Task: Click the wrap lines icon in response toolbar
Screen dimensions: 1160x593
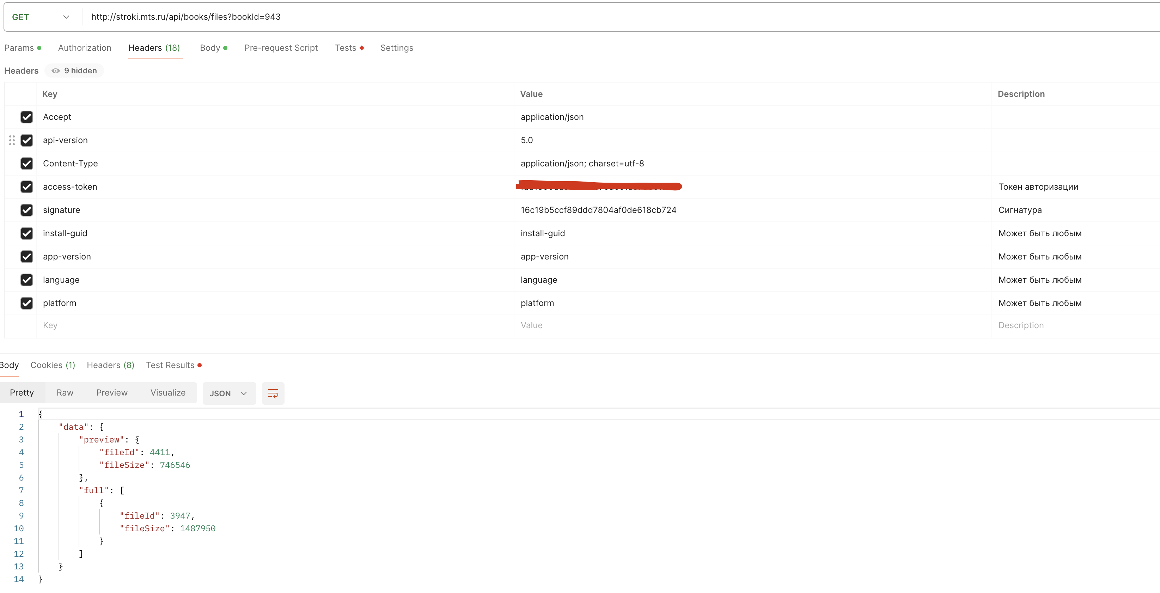Action: pyautogui.click(x=273, y=393)
